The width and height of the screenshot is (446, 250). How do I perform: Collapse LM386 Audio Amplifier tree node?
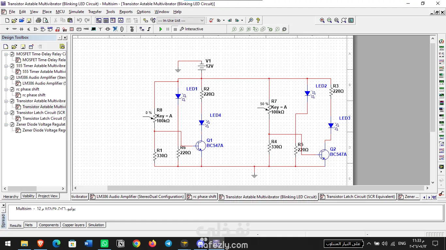click(6, 77)
